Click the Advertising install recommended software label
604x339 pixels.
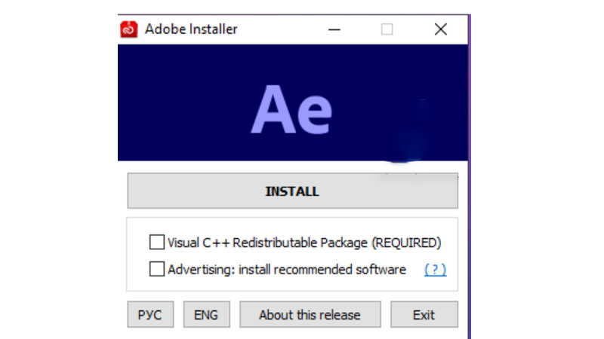click(x=287, y=269)
